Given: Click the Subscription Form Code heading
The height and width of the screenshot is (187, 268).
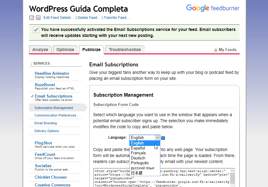Looking at the screenshot, I should point(116,104).
